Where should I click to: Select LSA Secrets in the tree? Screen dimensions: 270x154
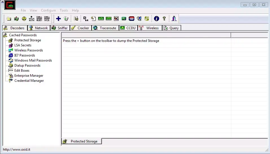tap(23, 45)
